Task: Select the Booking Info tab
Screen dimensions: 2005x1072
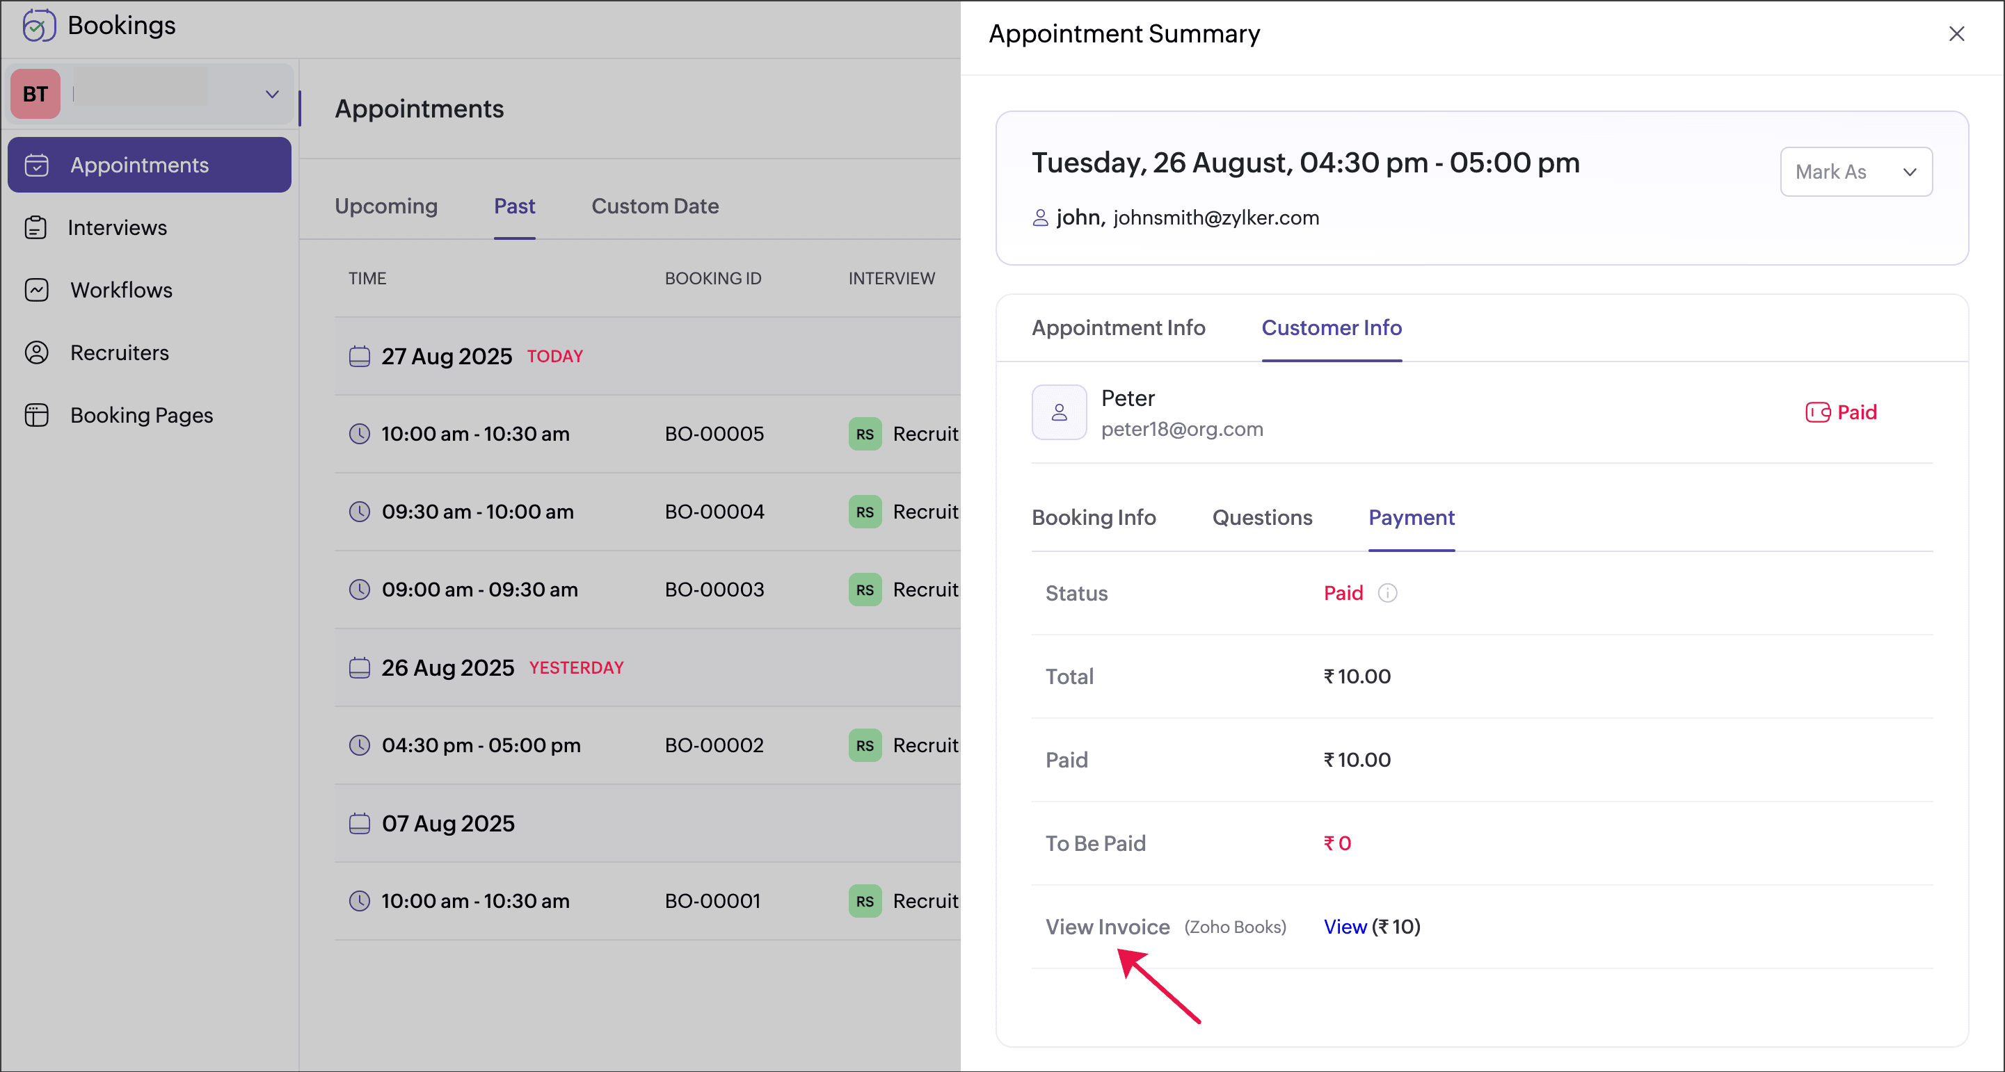Action: 1094,518
